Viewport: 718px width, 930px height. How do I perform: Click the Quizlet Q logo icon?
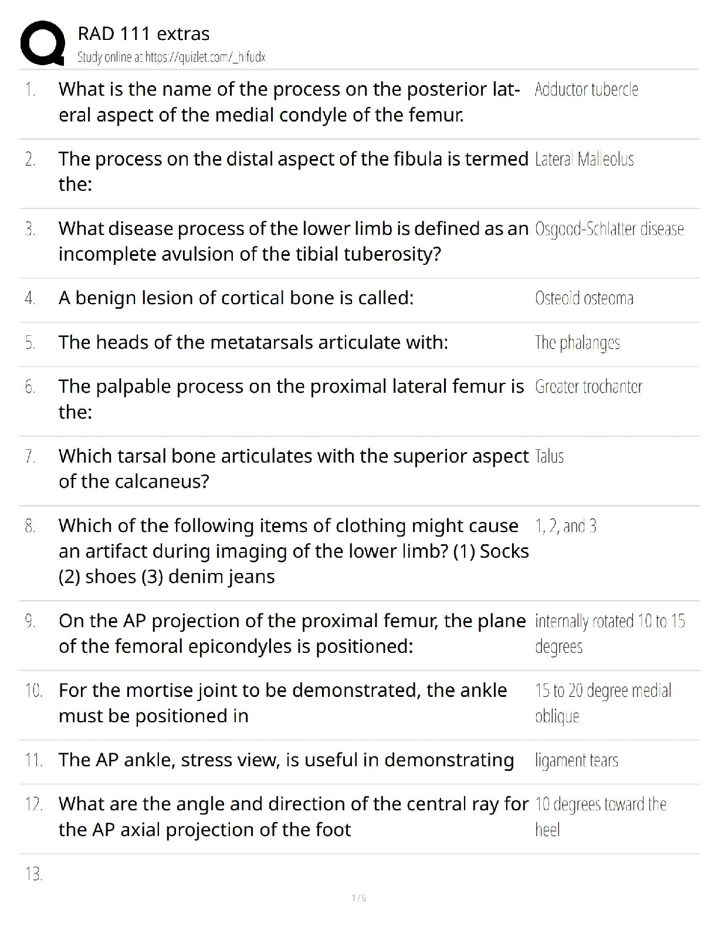pos(42,43)
